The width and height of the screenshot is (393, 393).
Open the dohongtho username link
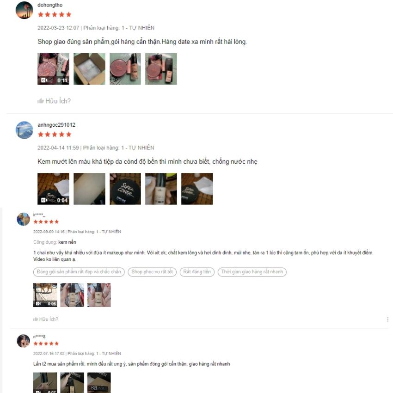click(x=50, y=5)
